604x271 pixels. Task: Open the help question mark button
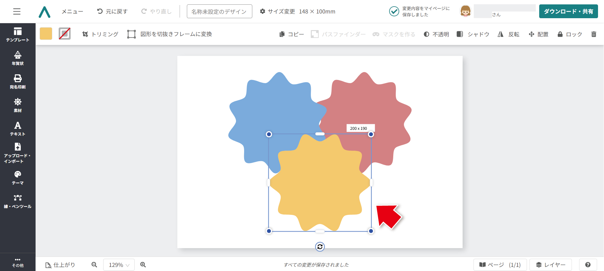click(588, 265)
